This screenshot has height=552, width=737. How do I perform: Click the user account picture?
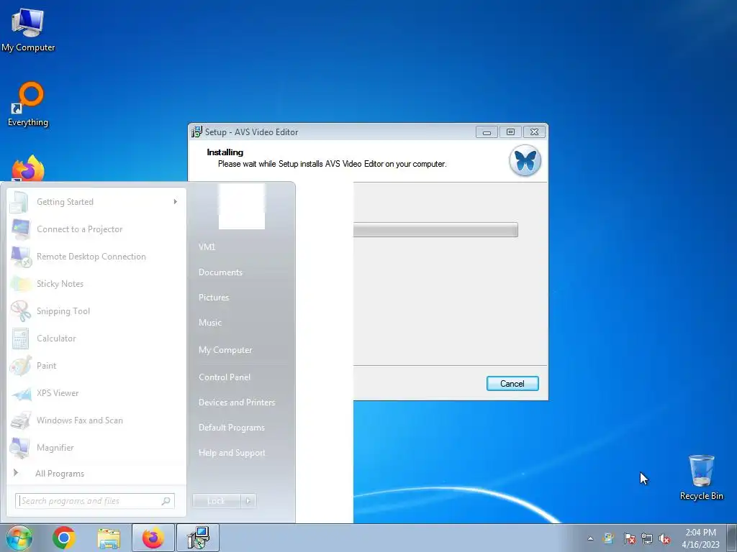(x=242, y=206)
